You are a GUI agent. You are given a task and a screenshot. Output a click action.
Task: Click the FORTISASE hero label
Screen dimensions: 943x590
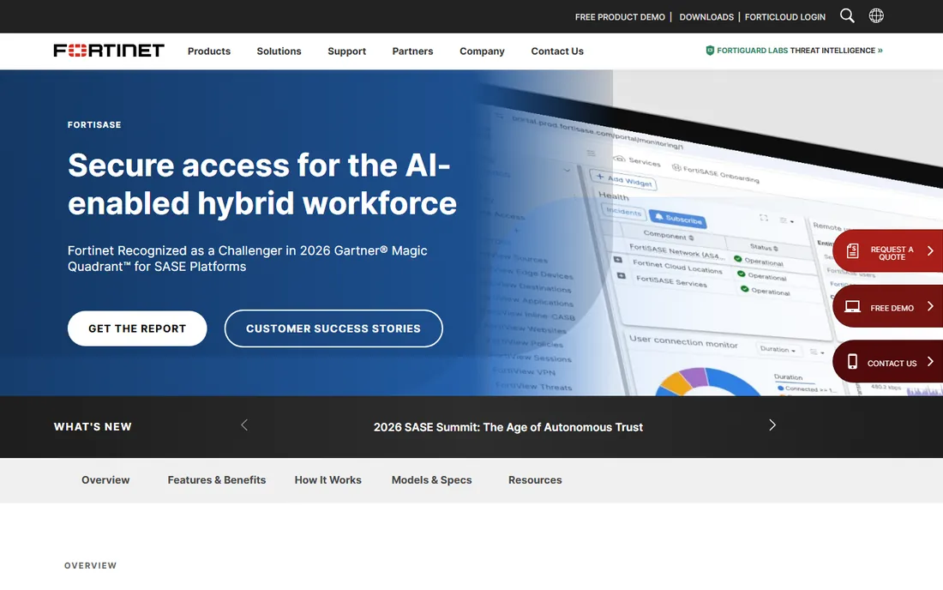[x=94, y=124]
